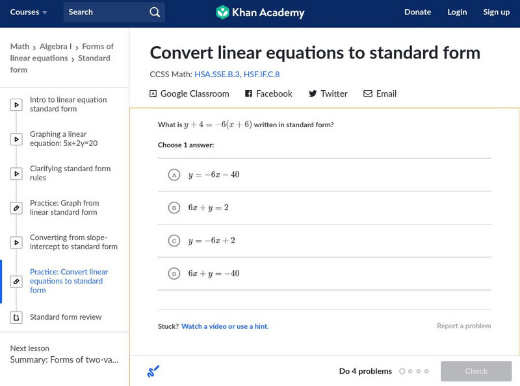The height and width of the screenshot is (386, 520).
Task: Click the play icon for "Graphing a linear equation"
Action: pos(16,138)
